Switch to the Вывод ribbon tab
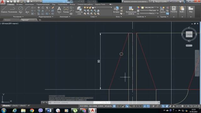The height and width of the screenshot is (113, 201). point(72,4)
